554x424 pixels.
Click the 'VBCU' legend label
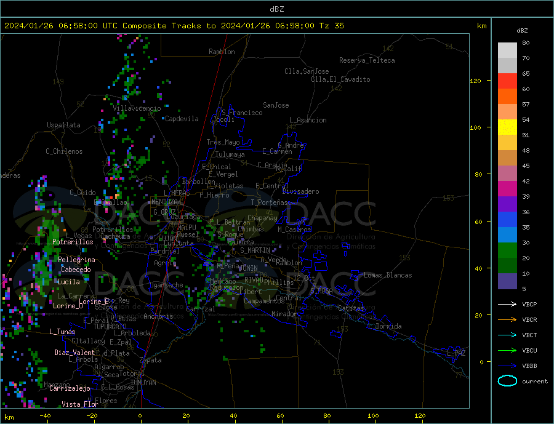click(529, 351)
